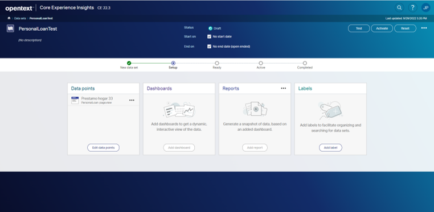The image size is (434, 212).
Task: Click the Prestamo hogar 33 pageview icon
Action: tap(75, 100)
